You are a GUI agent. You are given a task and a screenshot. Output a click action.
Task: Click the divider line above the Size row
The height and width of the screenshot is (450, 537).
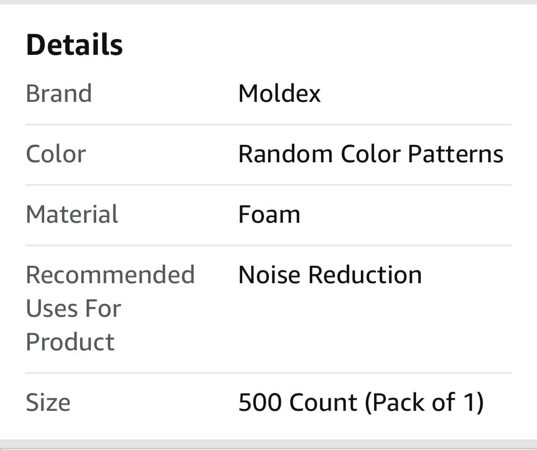[x=268, y=373]
